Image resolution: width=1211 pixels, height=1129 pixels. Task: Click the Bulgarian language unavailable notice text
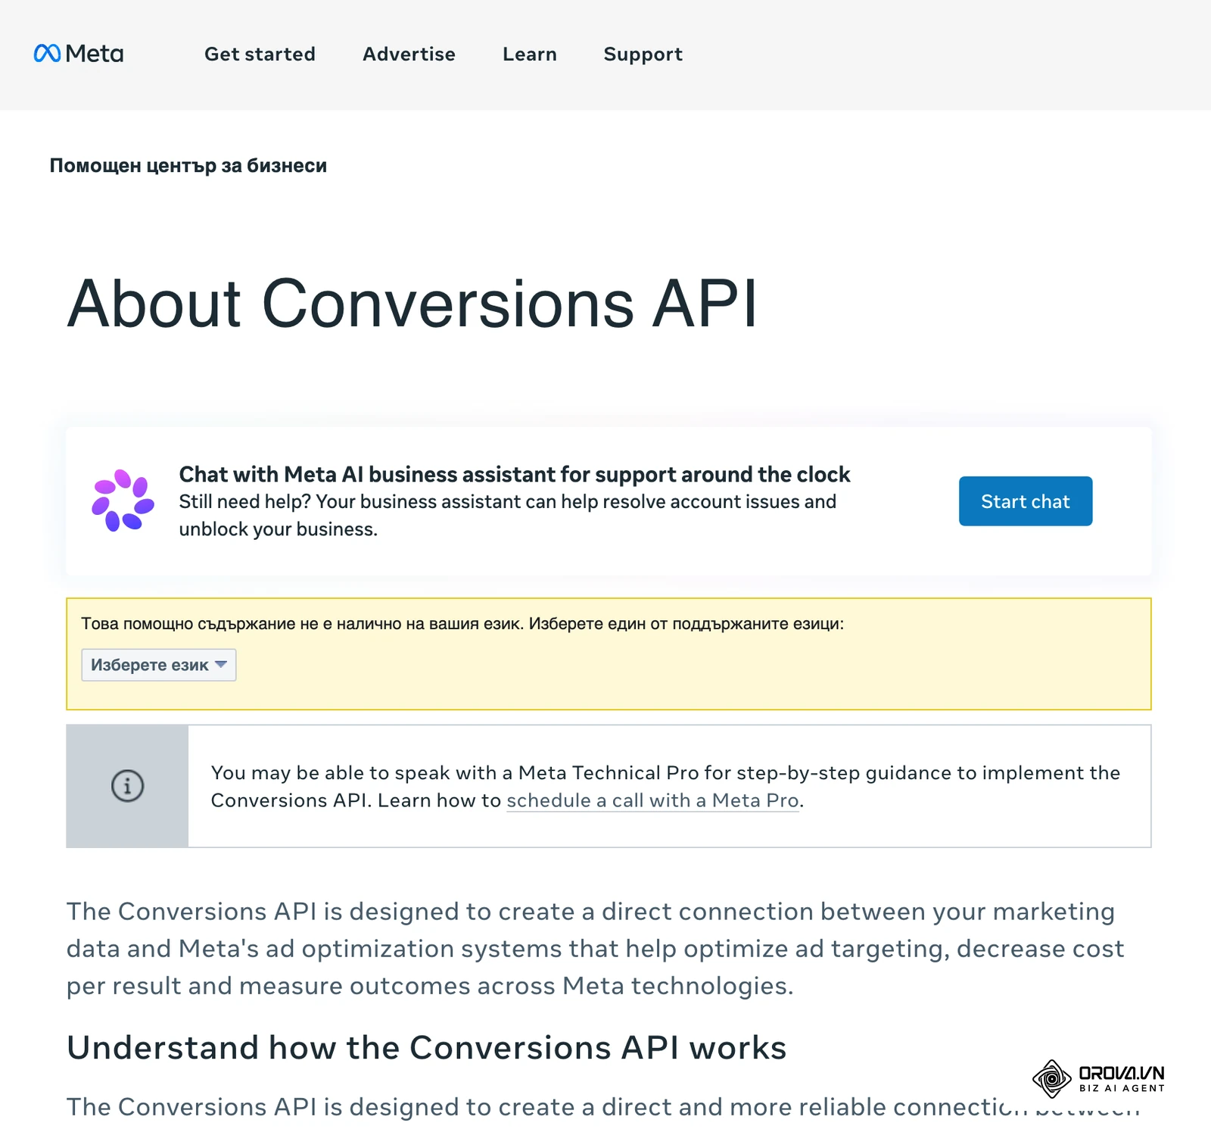[462, 624]
